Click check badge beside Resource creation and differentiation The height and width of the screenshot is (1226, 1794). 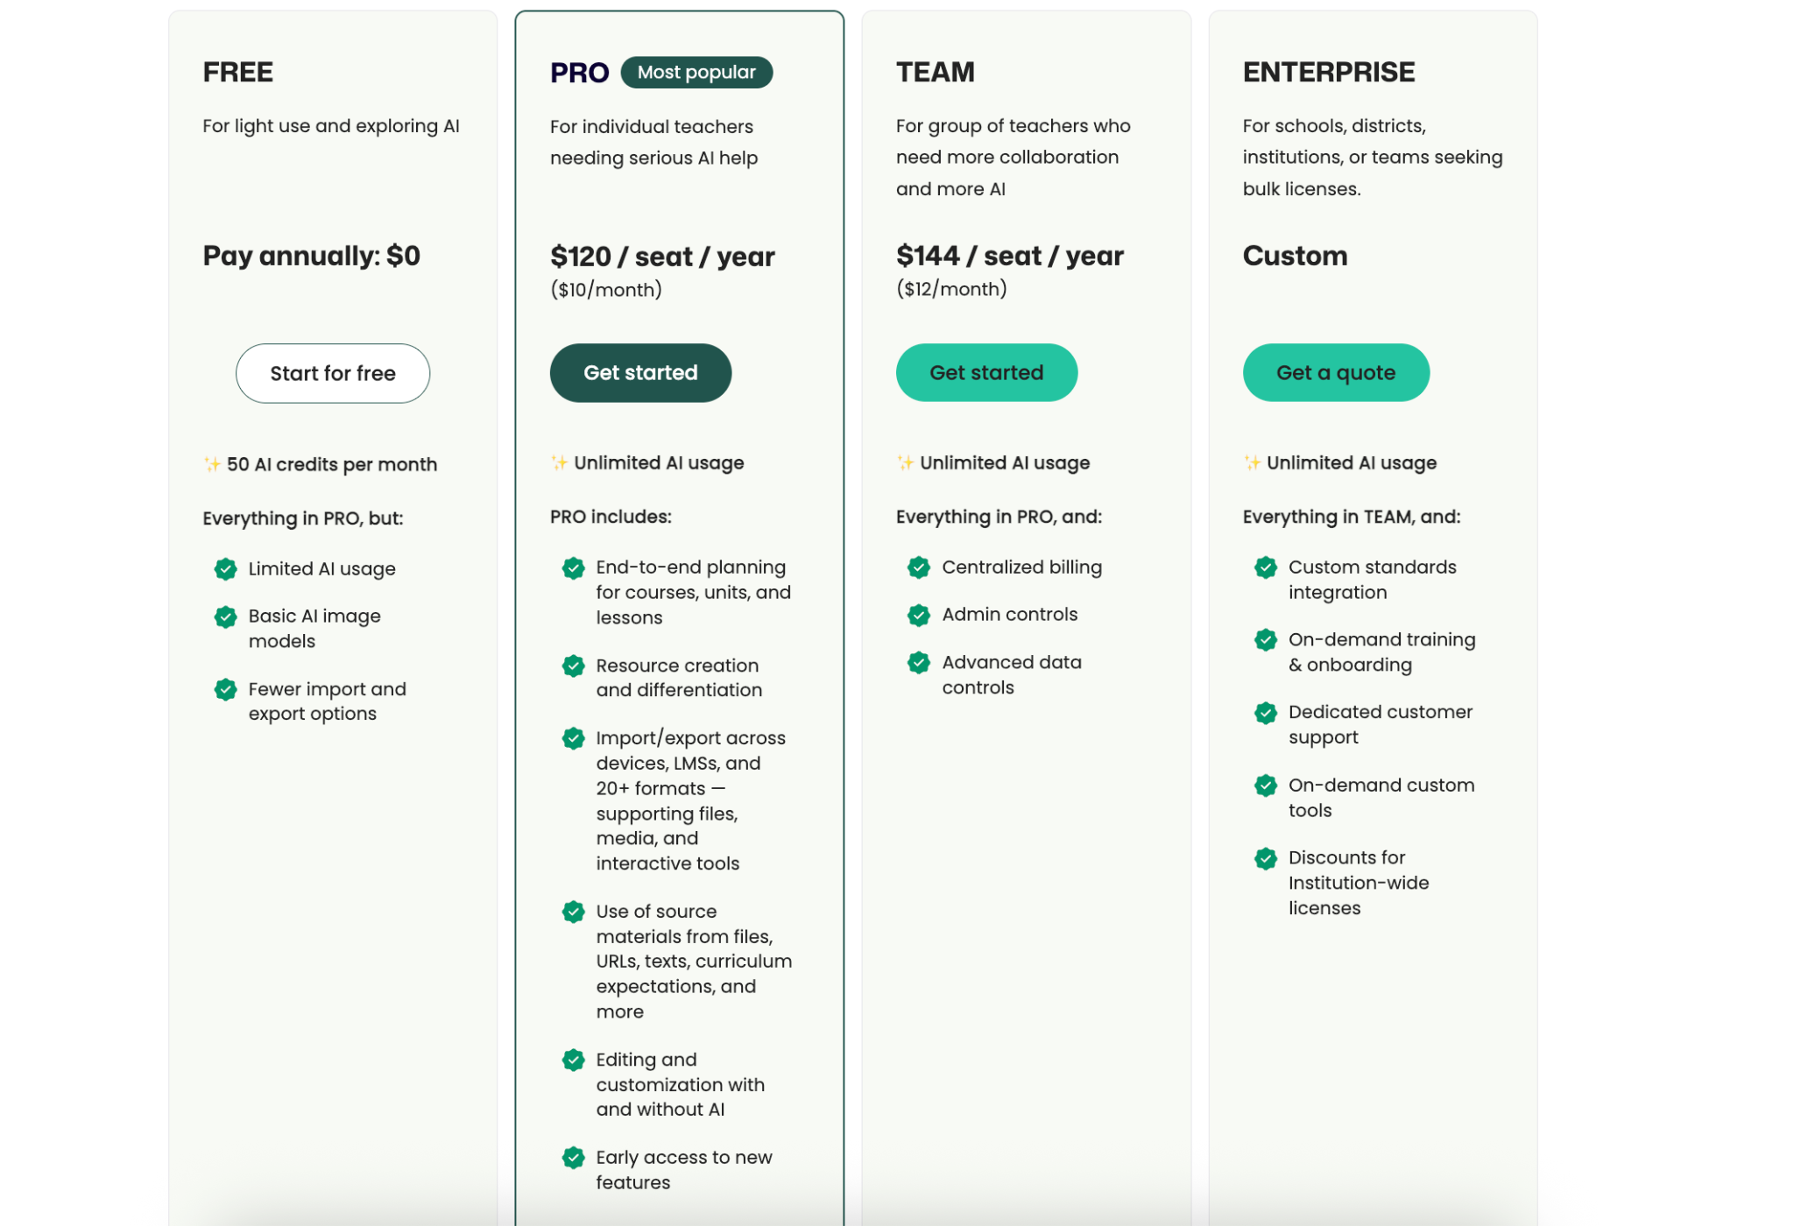[573, 666]
